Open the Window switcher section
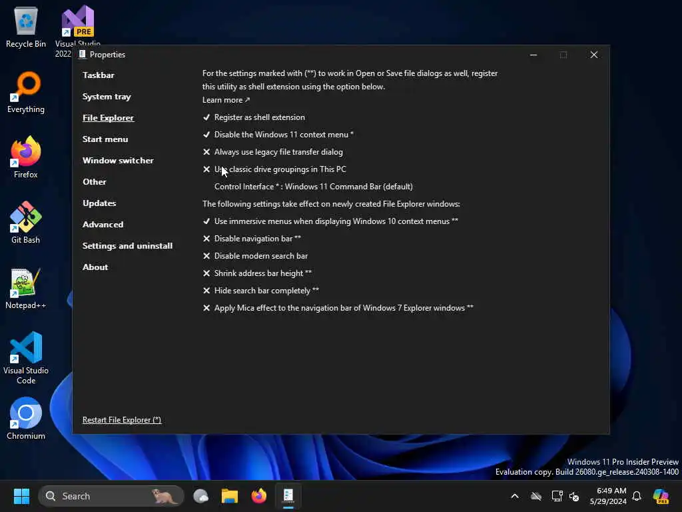This screenshot has height=512, width=682. 118,160
